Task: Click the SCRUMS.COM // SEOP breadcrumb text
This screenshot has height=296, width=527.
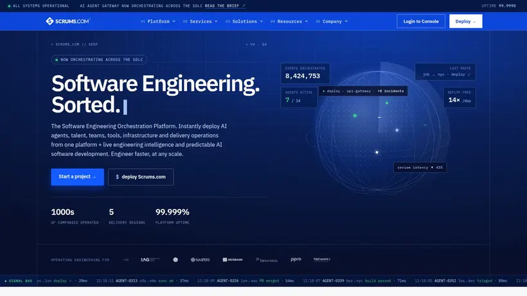Action: pyautogui.click(x=75, y=44)
